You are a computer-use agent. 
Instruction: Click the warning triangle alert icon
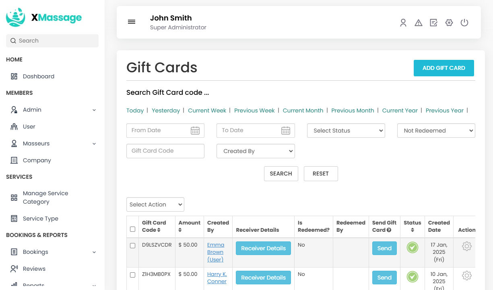[x=419, y=23]
